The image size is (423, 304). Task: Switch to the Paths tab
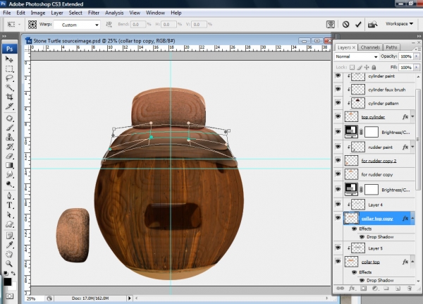point(391,47)
